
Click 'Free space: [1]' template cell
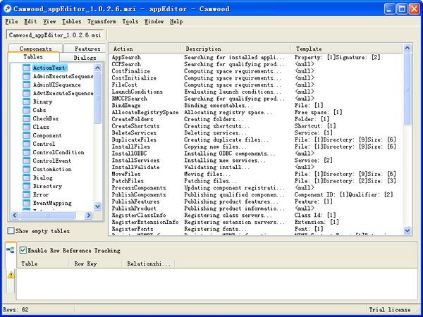(x=319, y=113)
